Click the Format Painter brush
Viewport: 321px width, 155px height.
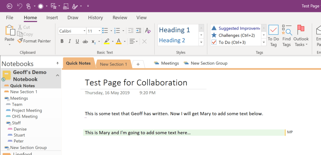point(34,41)
